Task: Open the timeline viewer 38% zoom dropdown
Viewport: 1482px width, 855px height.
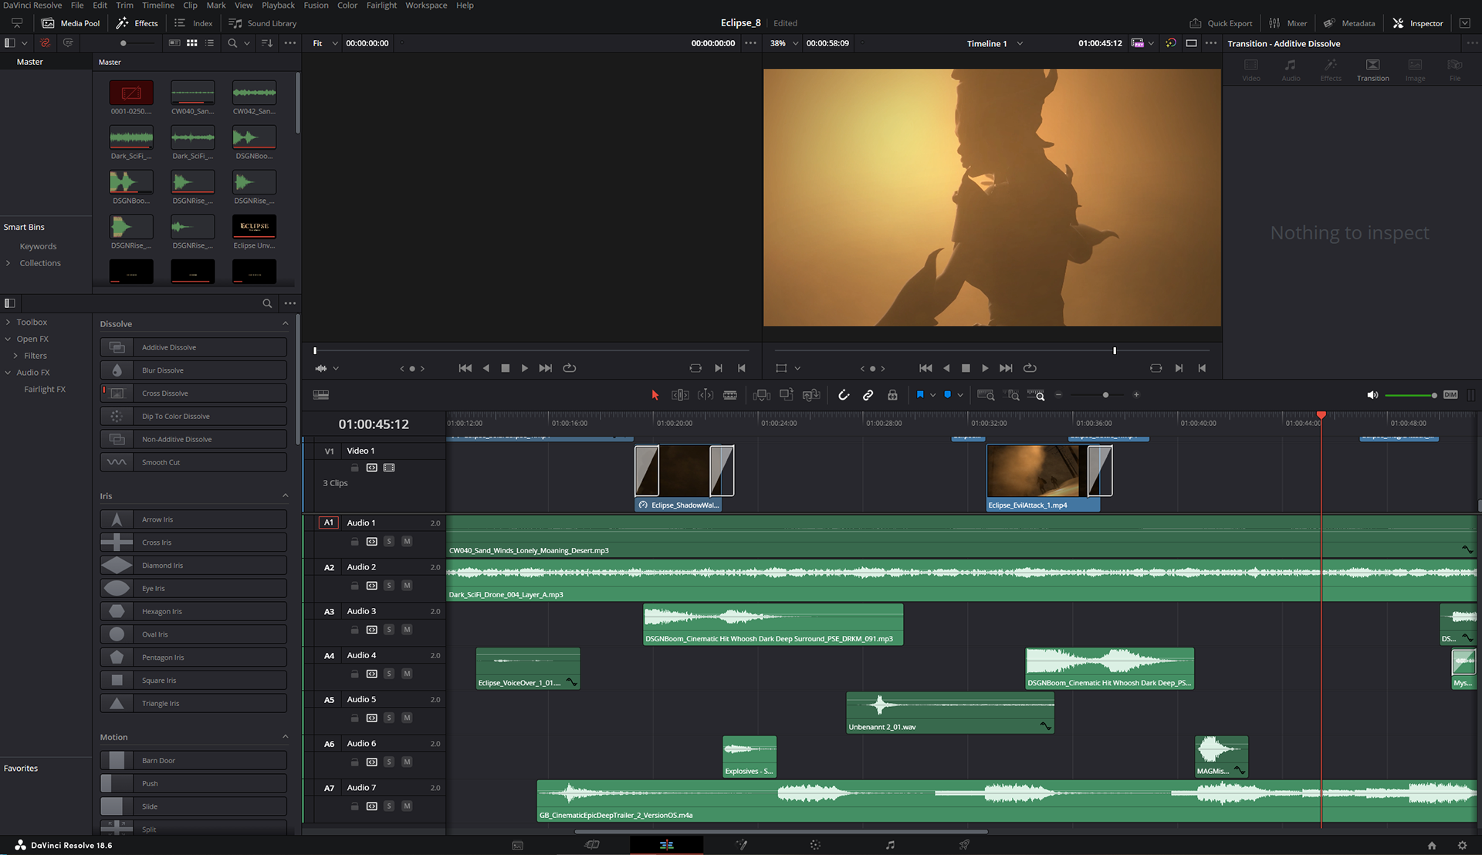Action: pyautogui.click(x=783, y=43)
